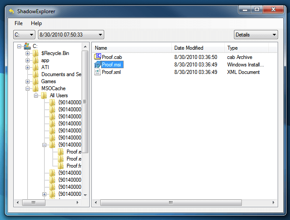Click the Proof.xml document icon
The image size is (290, 220).
98,72
